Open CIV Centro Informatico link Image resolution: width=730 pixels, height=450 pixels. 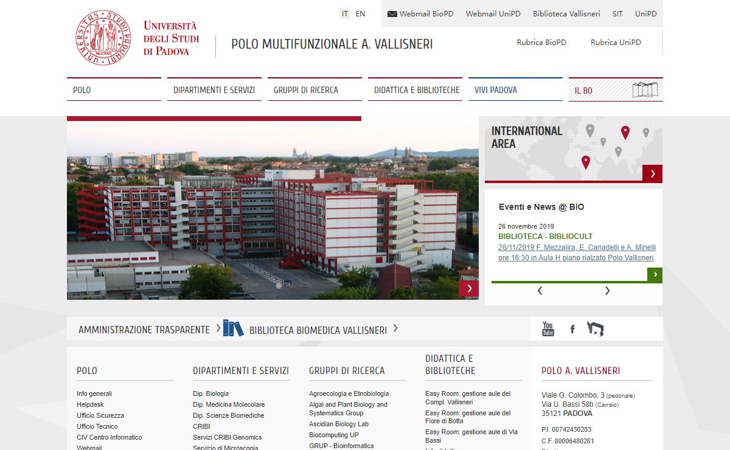click(109, 437)
